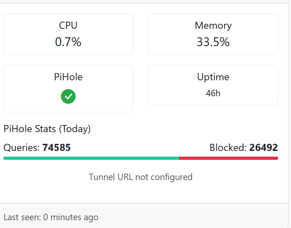Select the Memory usage card

[213, 34]
